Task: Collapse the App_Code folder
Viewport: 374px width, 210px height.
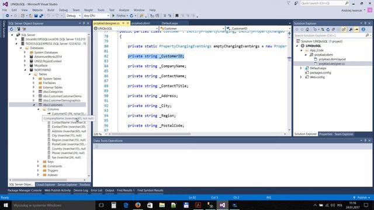Action: pos(302,50)
